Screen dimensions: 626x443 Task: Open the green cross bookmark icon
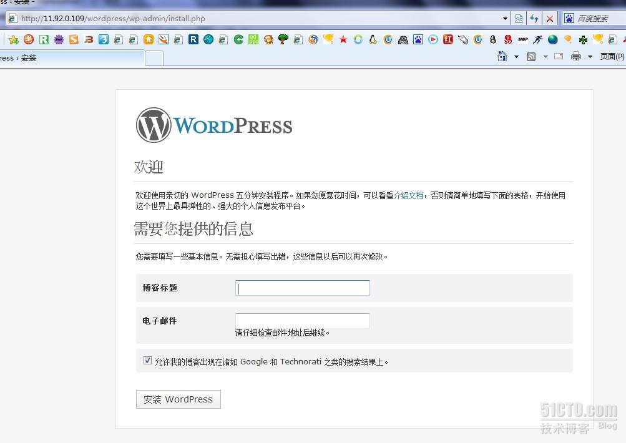click(x=583, y=39)
